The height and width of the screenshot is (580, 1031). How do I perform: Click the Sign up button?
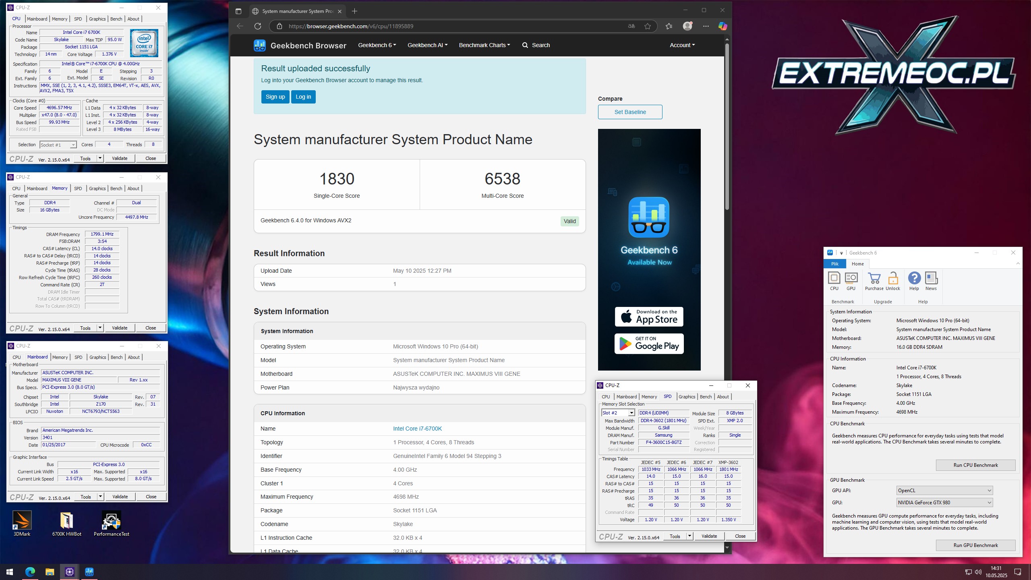pyautogui.click(x=275, y=97)
